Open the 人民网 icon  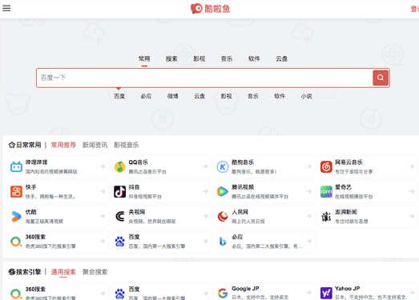pos(223,216)
